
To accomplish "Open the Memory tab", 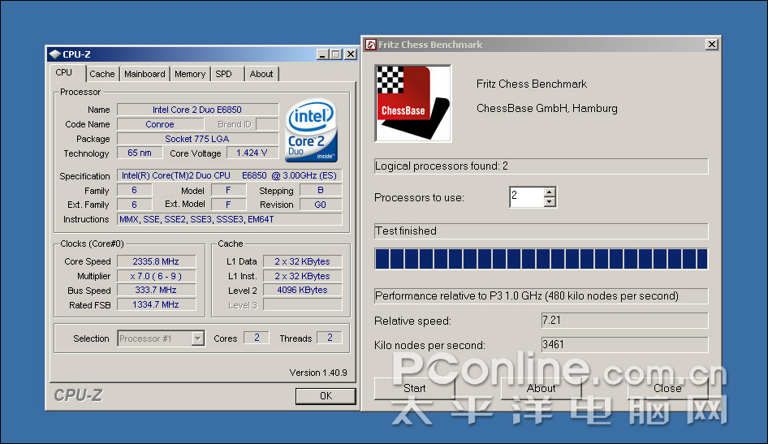I will coord(190,74).
